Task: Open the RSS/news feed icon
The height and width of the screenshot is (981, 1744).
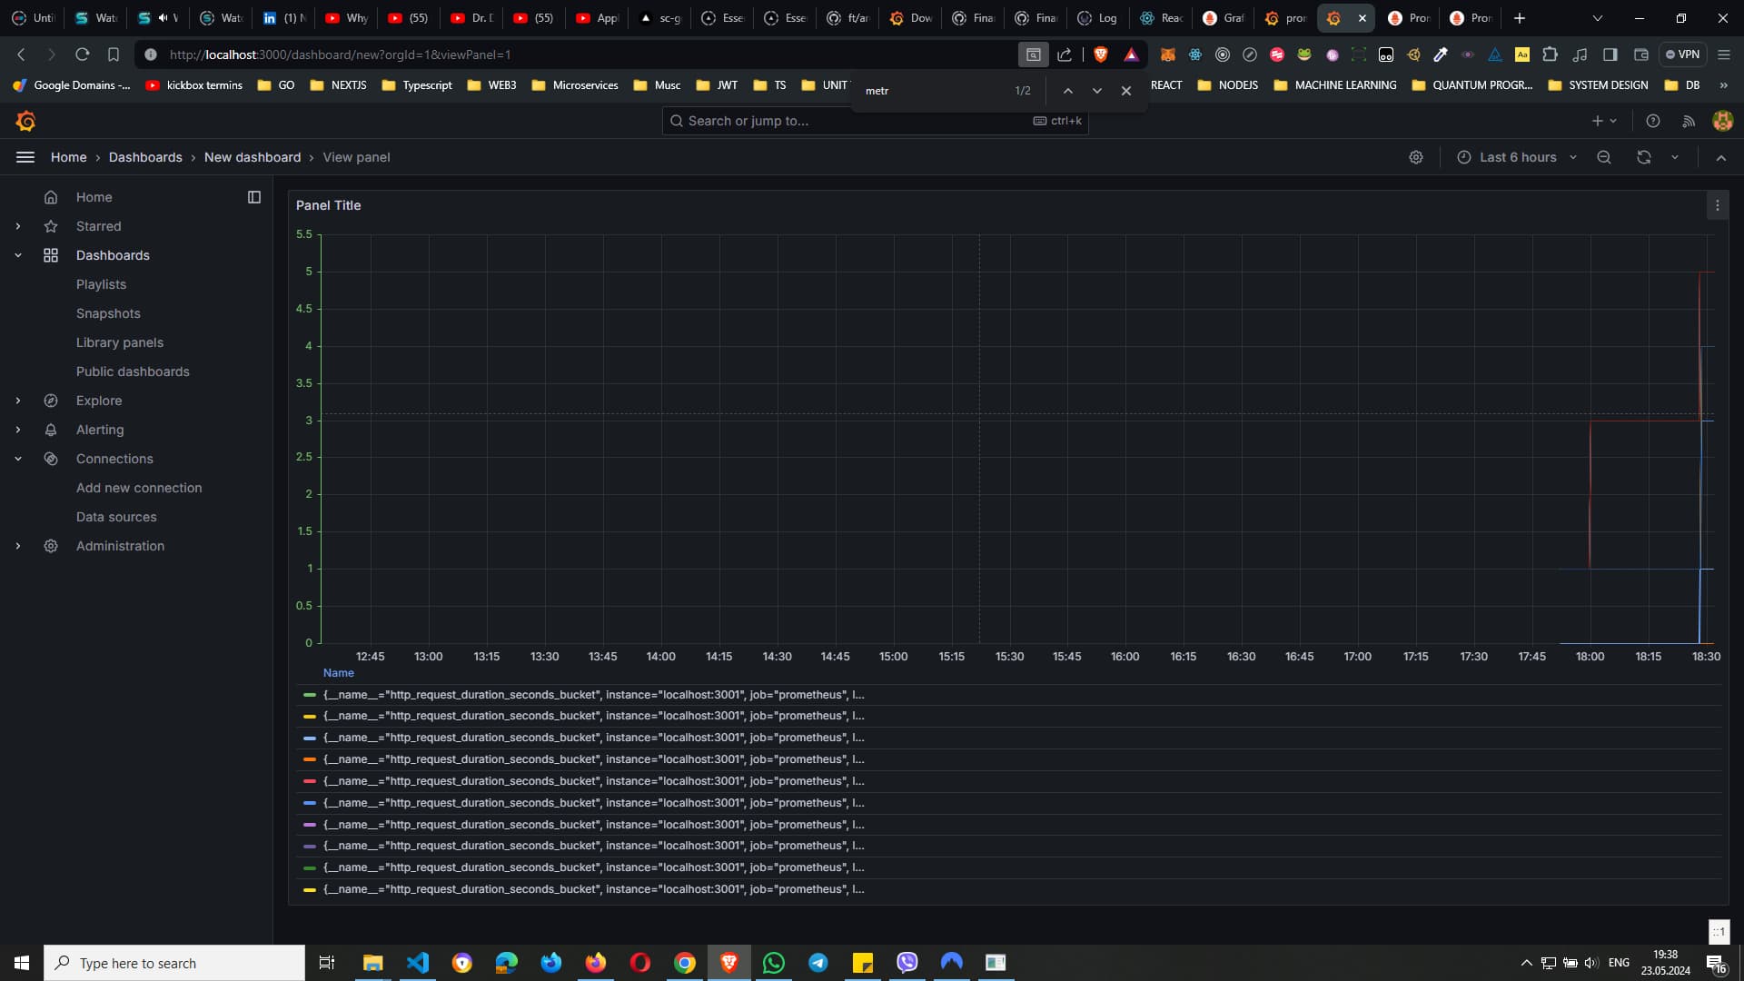Action: click(1689, 121)
